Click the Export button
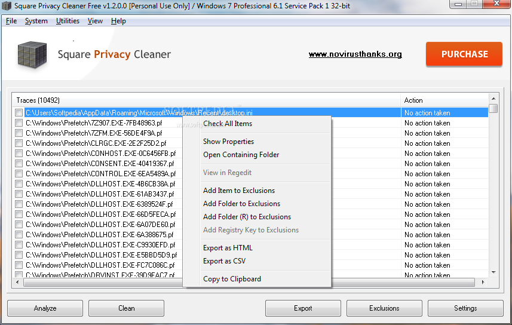 (303, 308)
